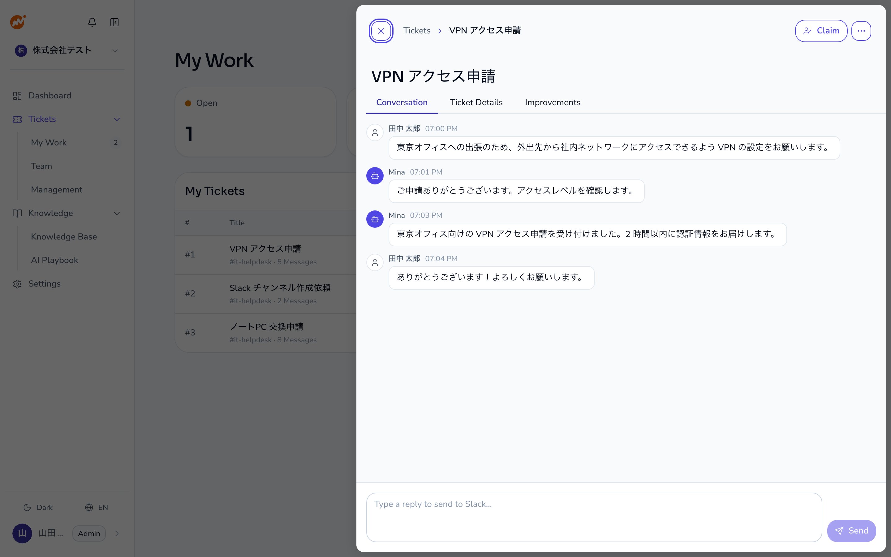891x557 pixels.
Task: Click the Knowledge book icon
Action: point(17,213)
